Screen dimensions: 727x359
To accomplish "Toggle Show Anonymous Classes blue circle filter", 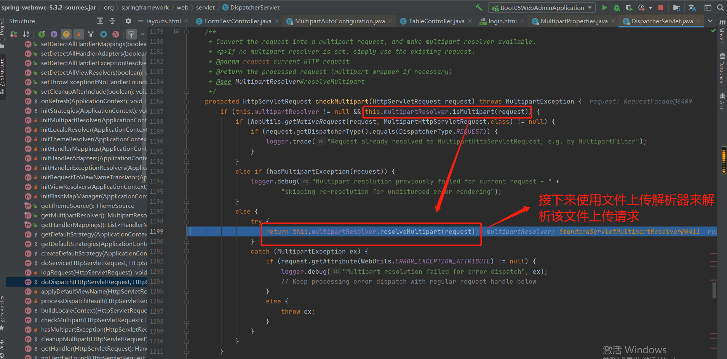I will click(x=103, y=34).
